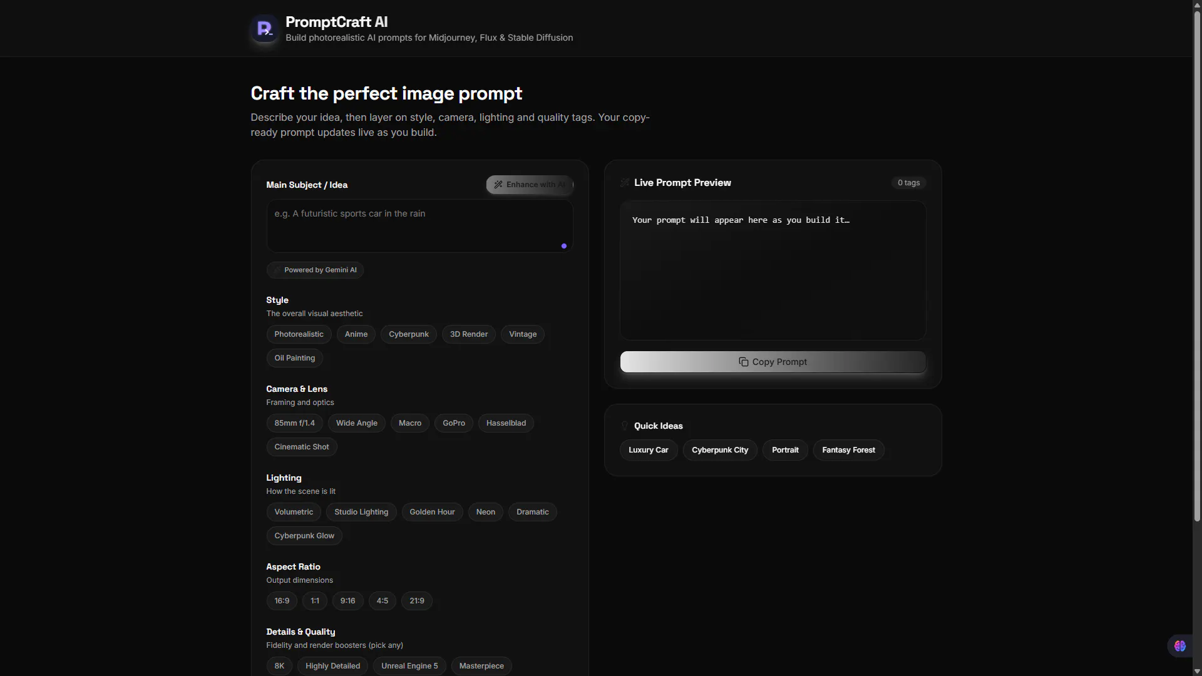Load the Luxury Car quick idea
Viewport: 1202px width, 676px height.
click(649, 450)
